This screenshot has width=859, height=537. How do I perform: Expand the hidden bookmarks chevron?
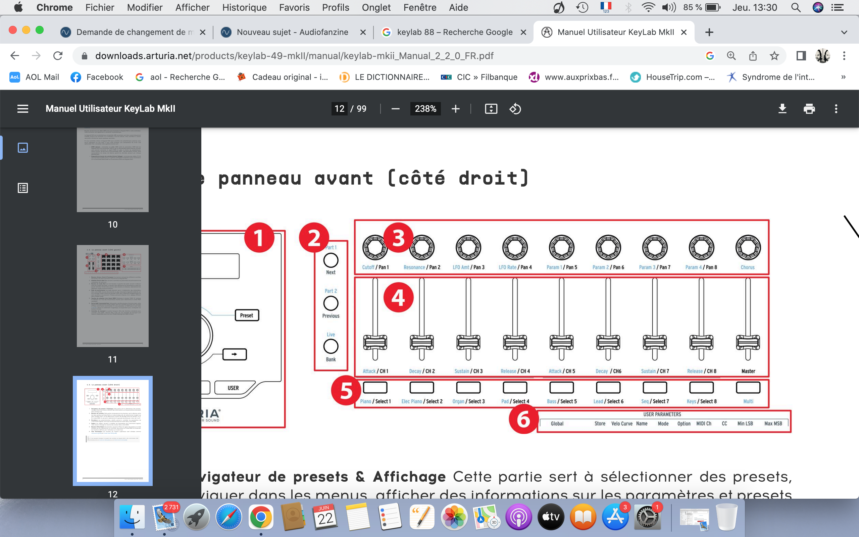click(x=843, y=77)
